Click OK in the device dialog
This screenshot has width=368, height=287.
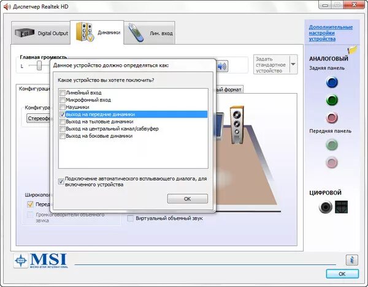click(x=187, y=199)
